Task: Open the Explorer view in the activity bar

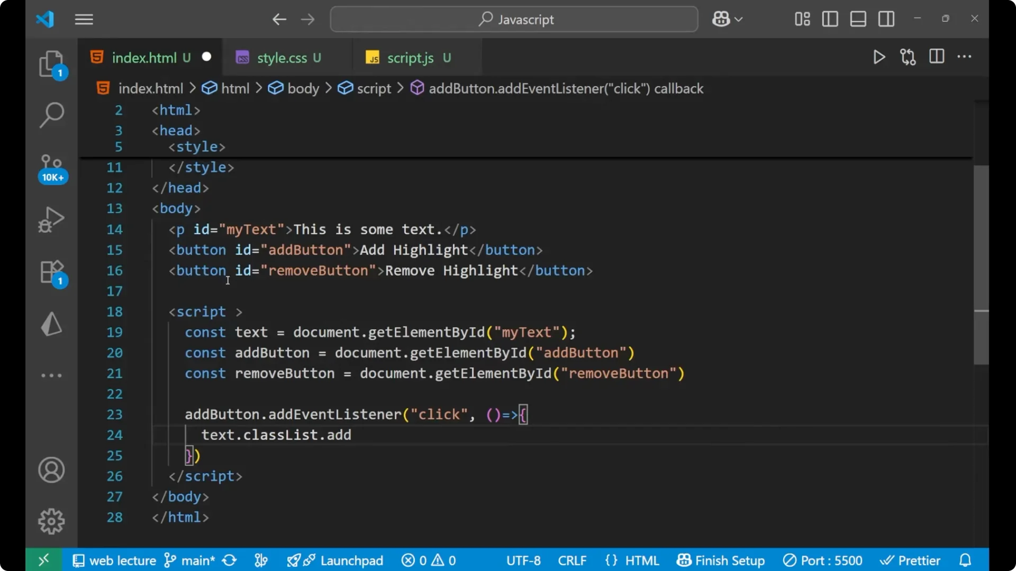Action: (51, 63)
